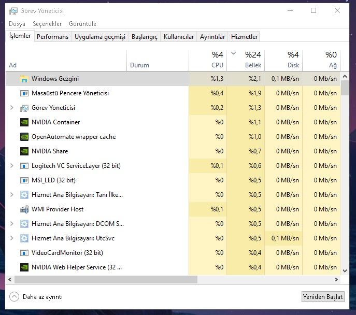Click the Hizmet Ana Bilgisayarı UtcSvc gear icon
This screenshot has height=315, width=356.
[x=24, y=238]
